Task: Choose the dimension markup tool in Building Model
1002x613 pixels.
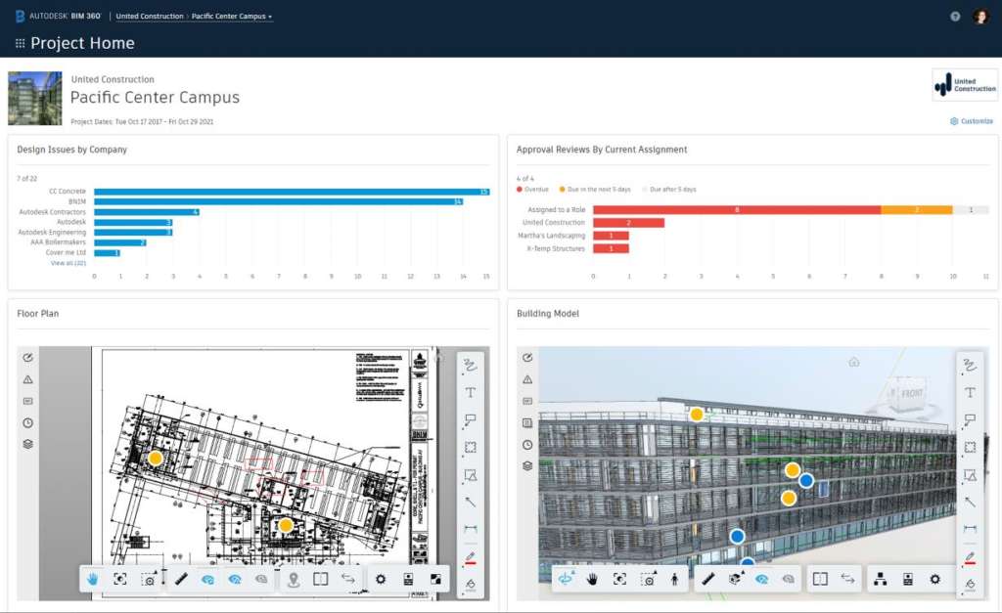Action: [970, 529]
